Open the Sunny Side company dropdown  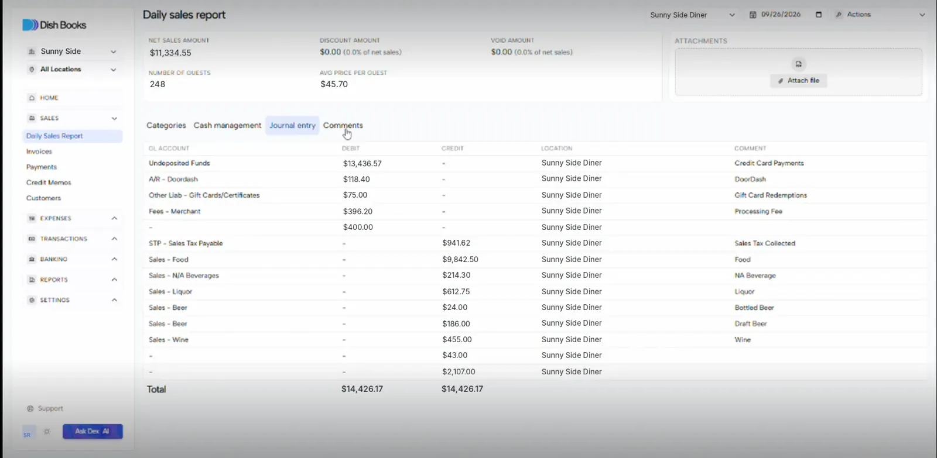click(73, 51)
